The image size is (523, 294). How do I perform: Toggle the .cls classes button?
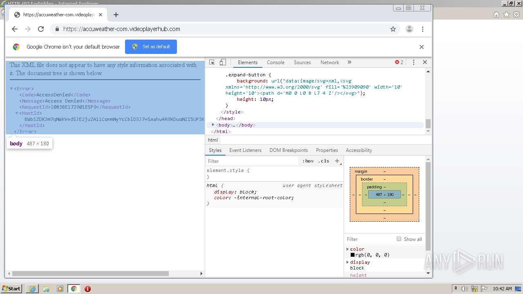pyautogui.click(x=324, y=161)
